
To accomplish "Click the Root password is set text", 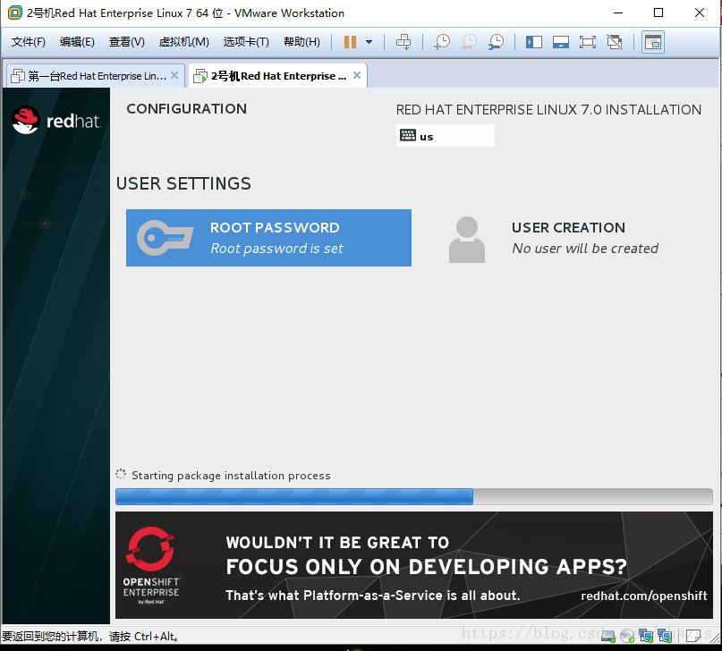I will (x=276, y=249).
